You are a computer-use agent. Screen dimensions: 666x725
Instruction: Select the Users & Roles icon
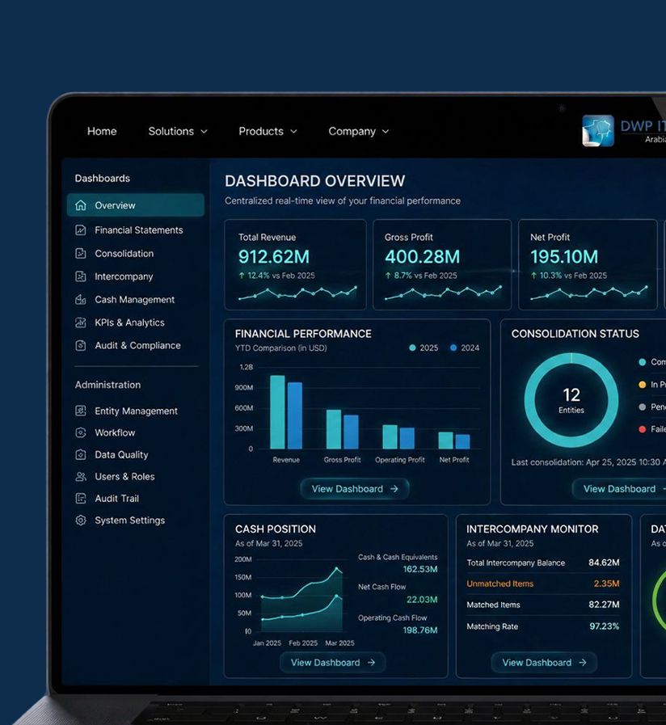[x=81, y=476]
